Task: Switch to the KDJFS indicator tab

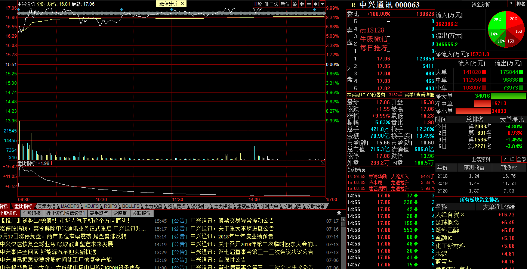Action: pos(91,206)
